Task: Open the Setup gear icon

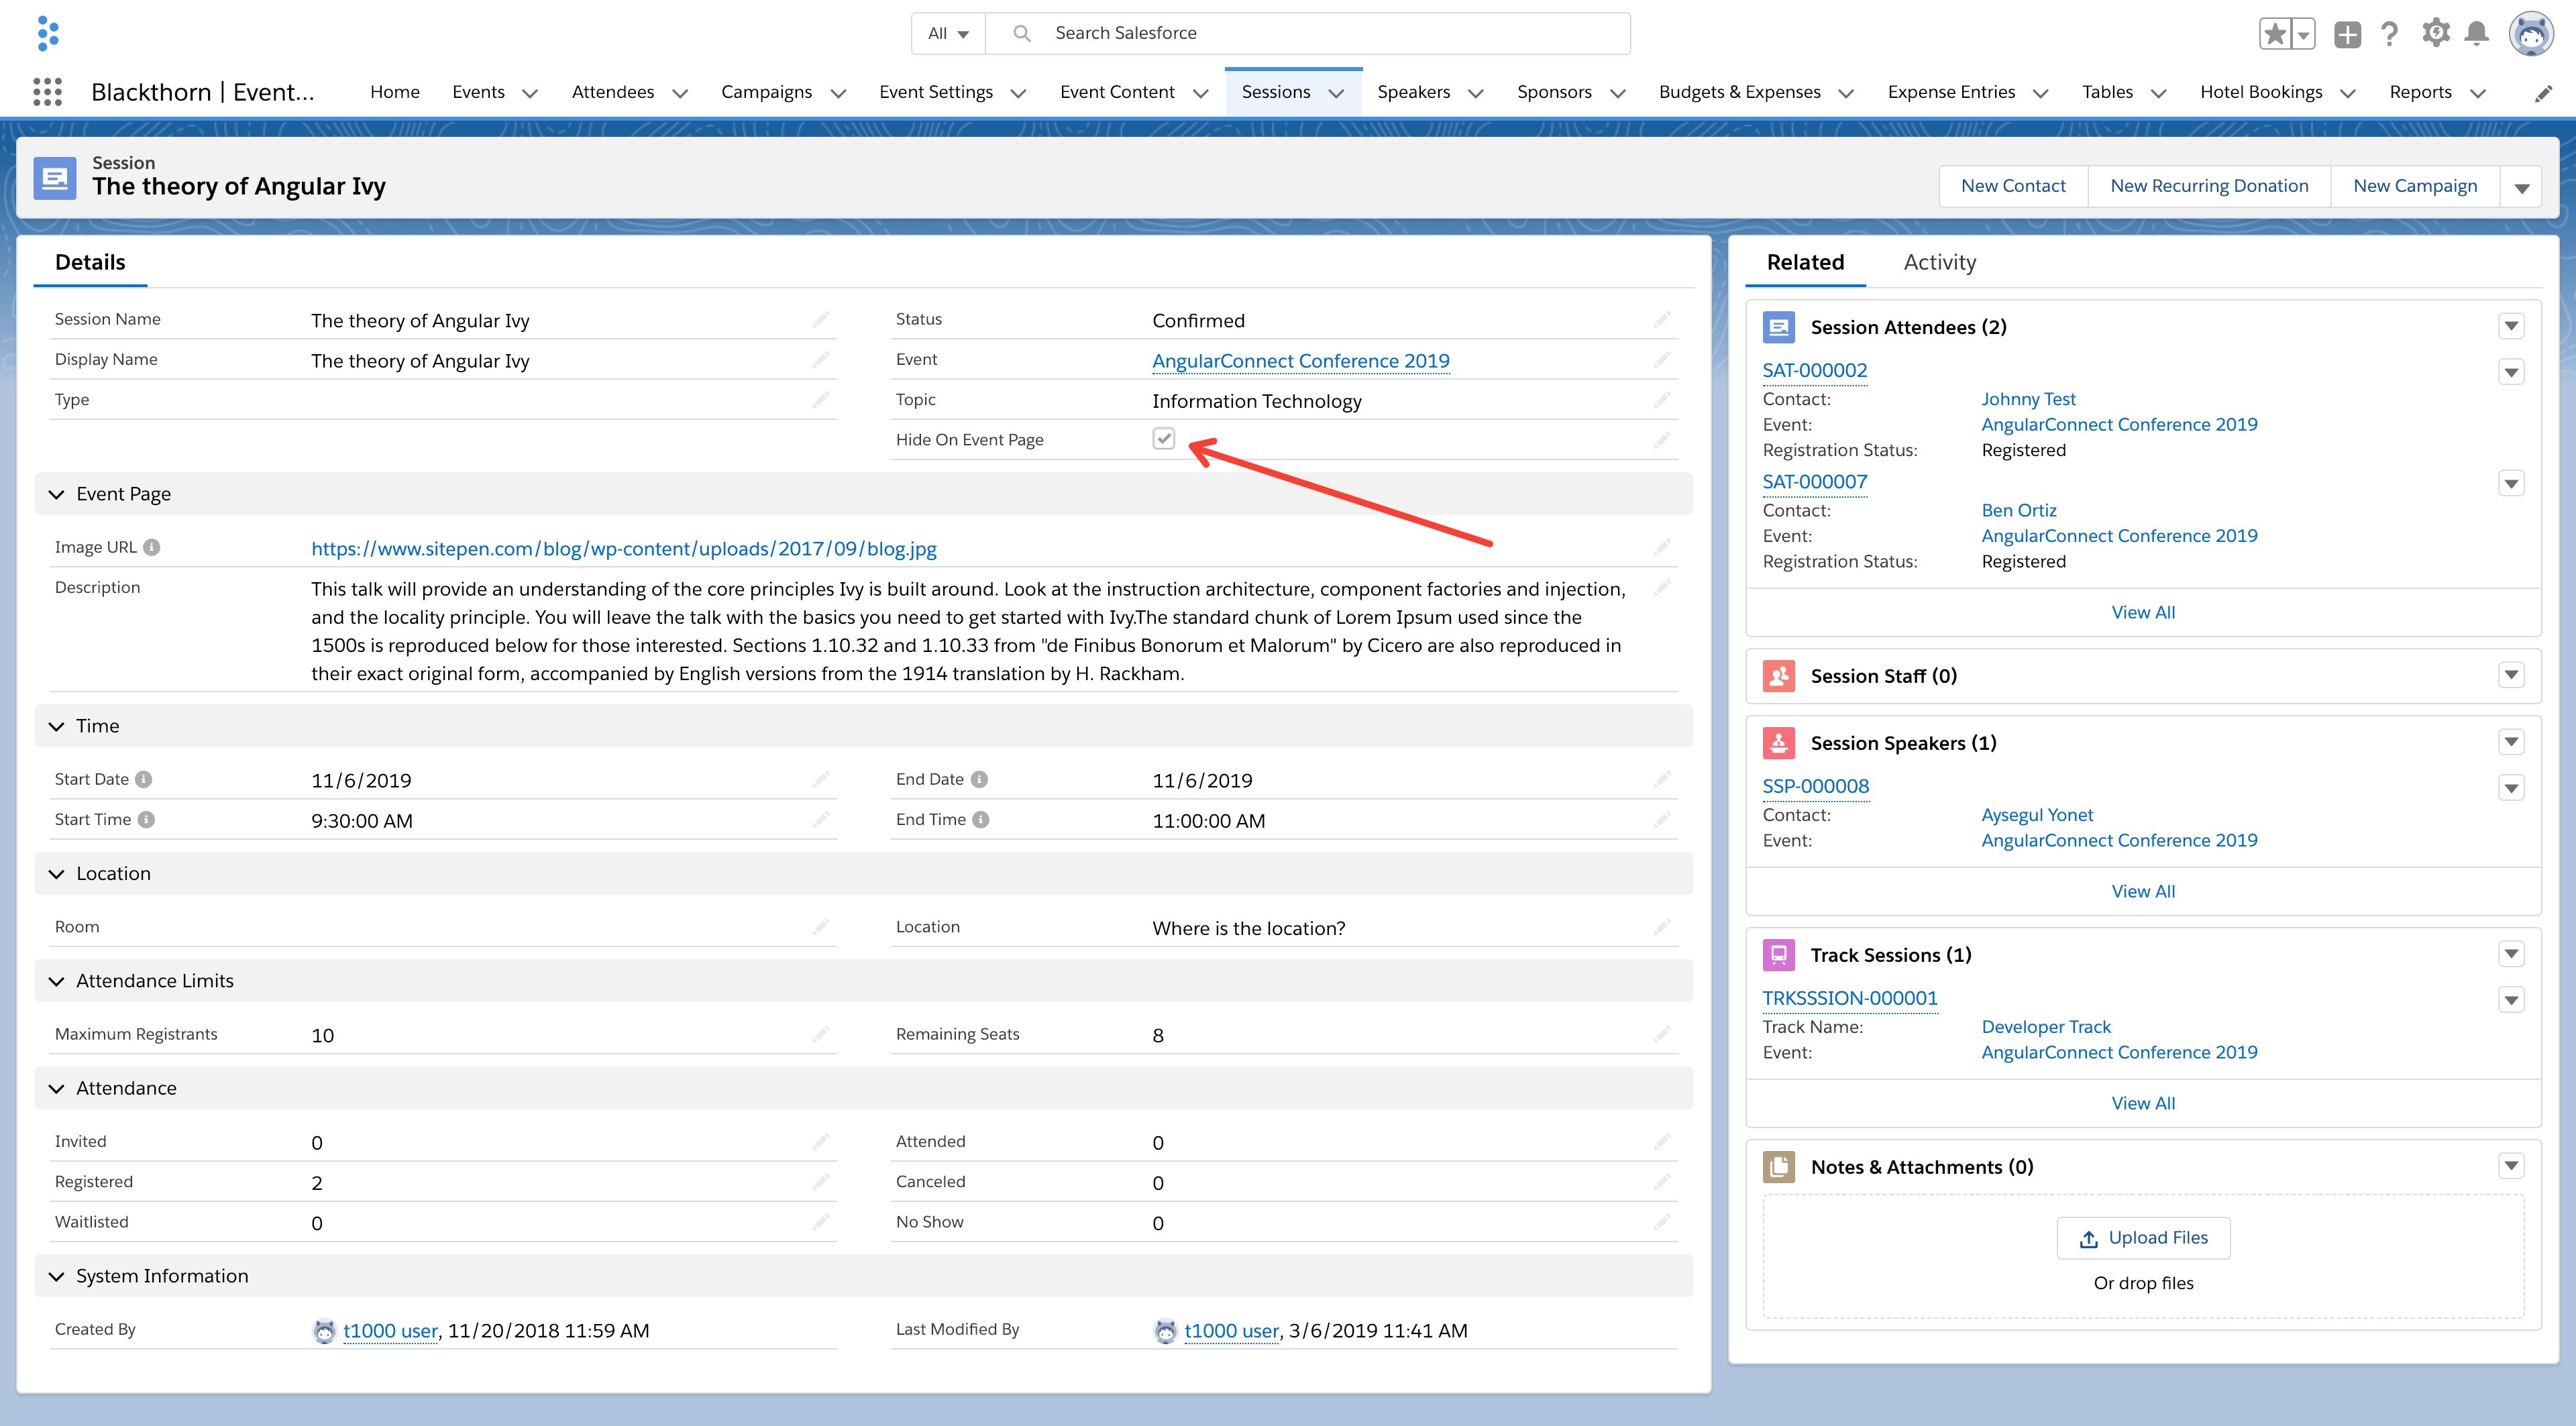Action: coord(2435,34)
